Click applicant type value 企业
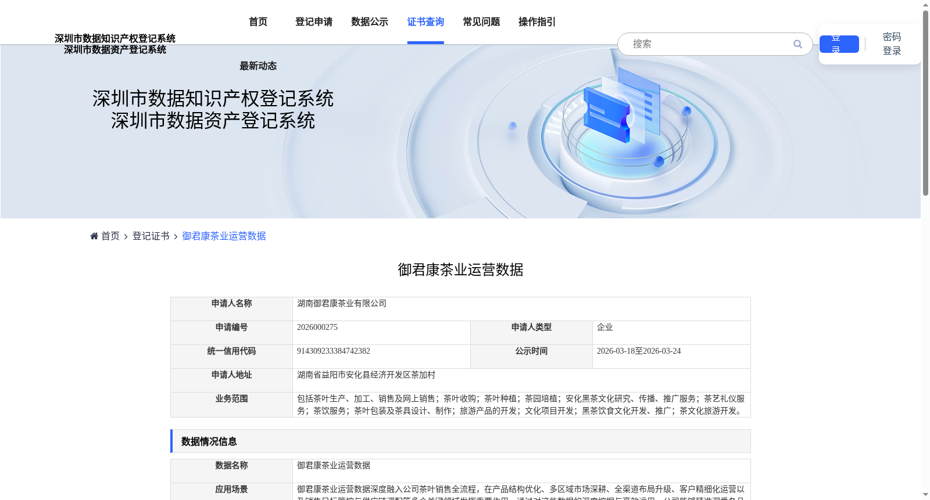This screenshot has width=930, height=500. point(605,328)
